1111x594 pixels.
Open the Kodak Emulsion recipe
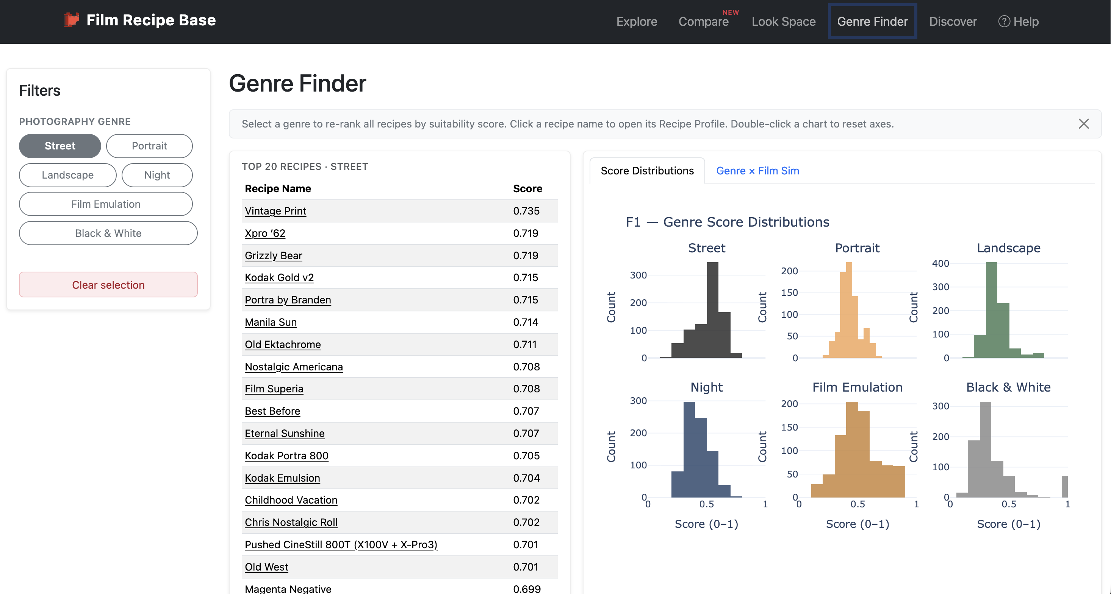point(282,478)
